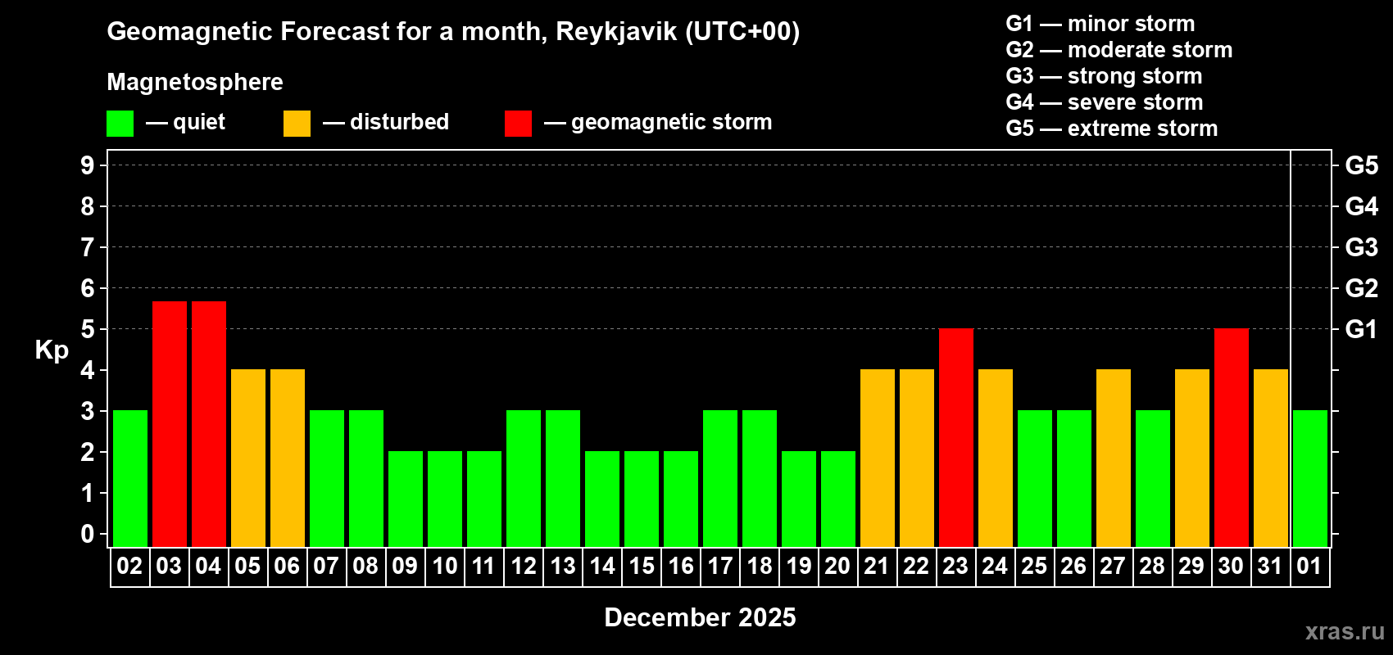Select the red bar for day 04
The height and width of the screenshot is (655, 1393).
pos(209,424)
